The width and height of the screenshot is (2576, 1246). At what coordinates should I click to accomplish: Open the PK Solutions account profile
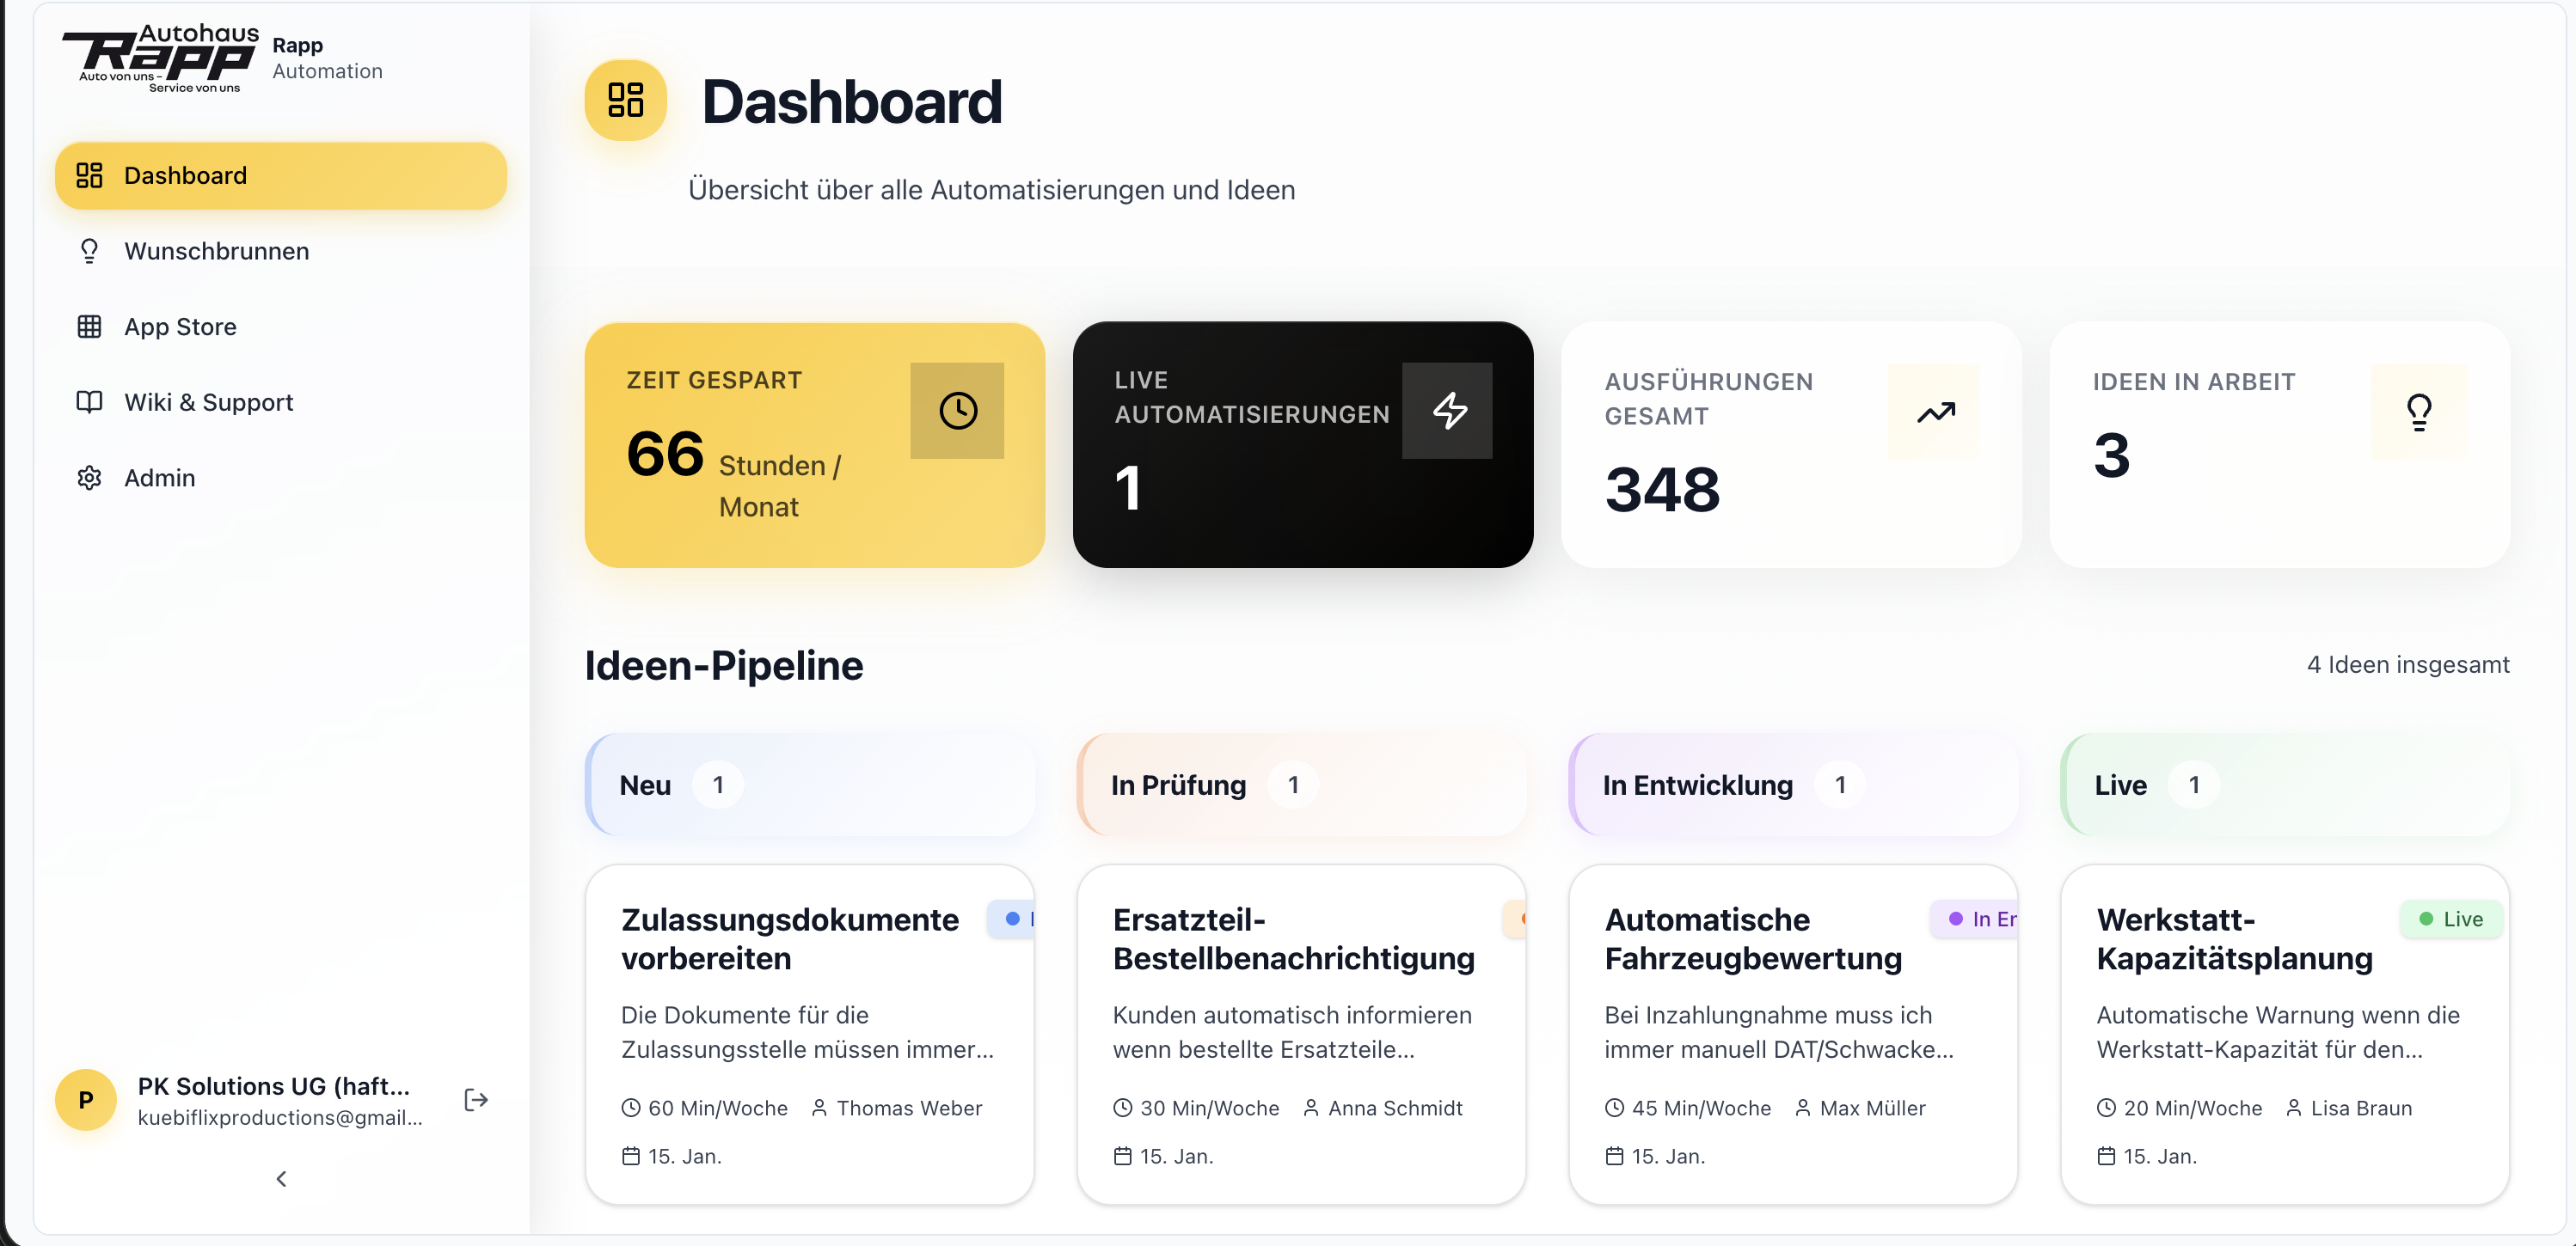pyautogui.click(x=250, y=1099)
